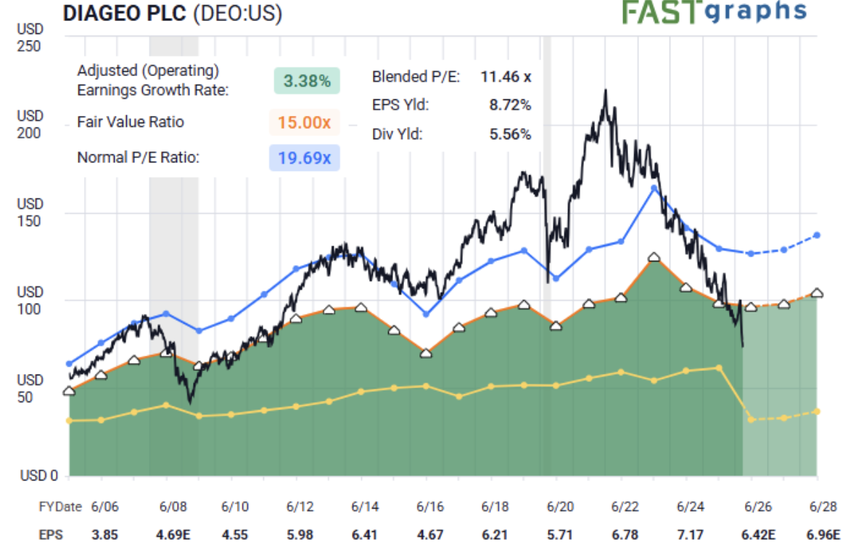Click the EPS value 4.69E
This screenshot has height=542, width=856.
click(x=173, y=534)
